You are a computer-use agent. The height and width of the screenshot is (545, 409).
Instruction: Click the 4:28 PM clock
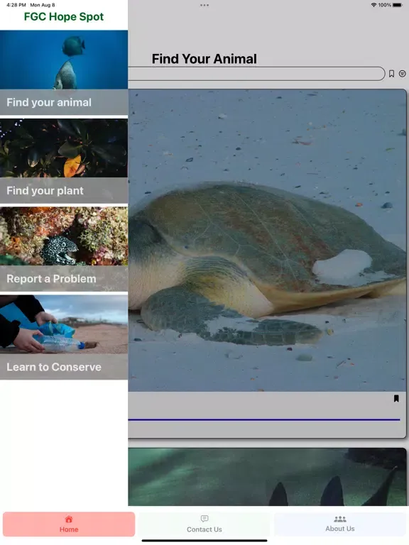(16, 5)
